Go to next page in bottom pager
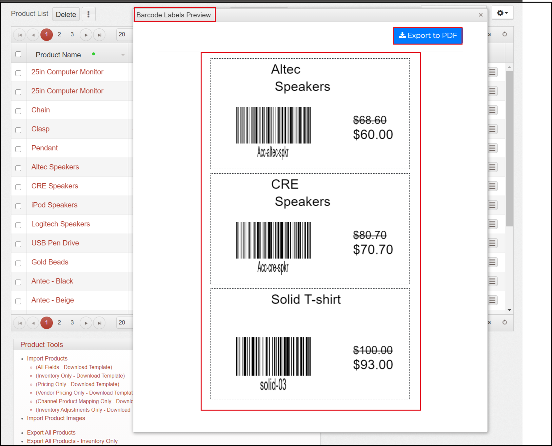552x446 pixels. (86, 323)
